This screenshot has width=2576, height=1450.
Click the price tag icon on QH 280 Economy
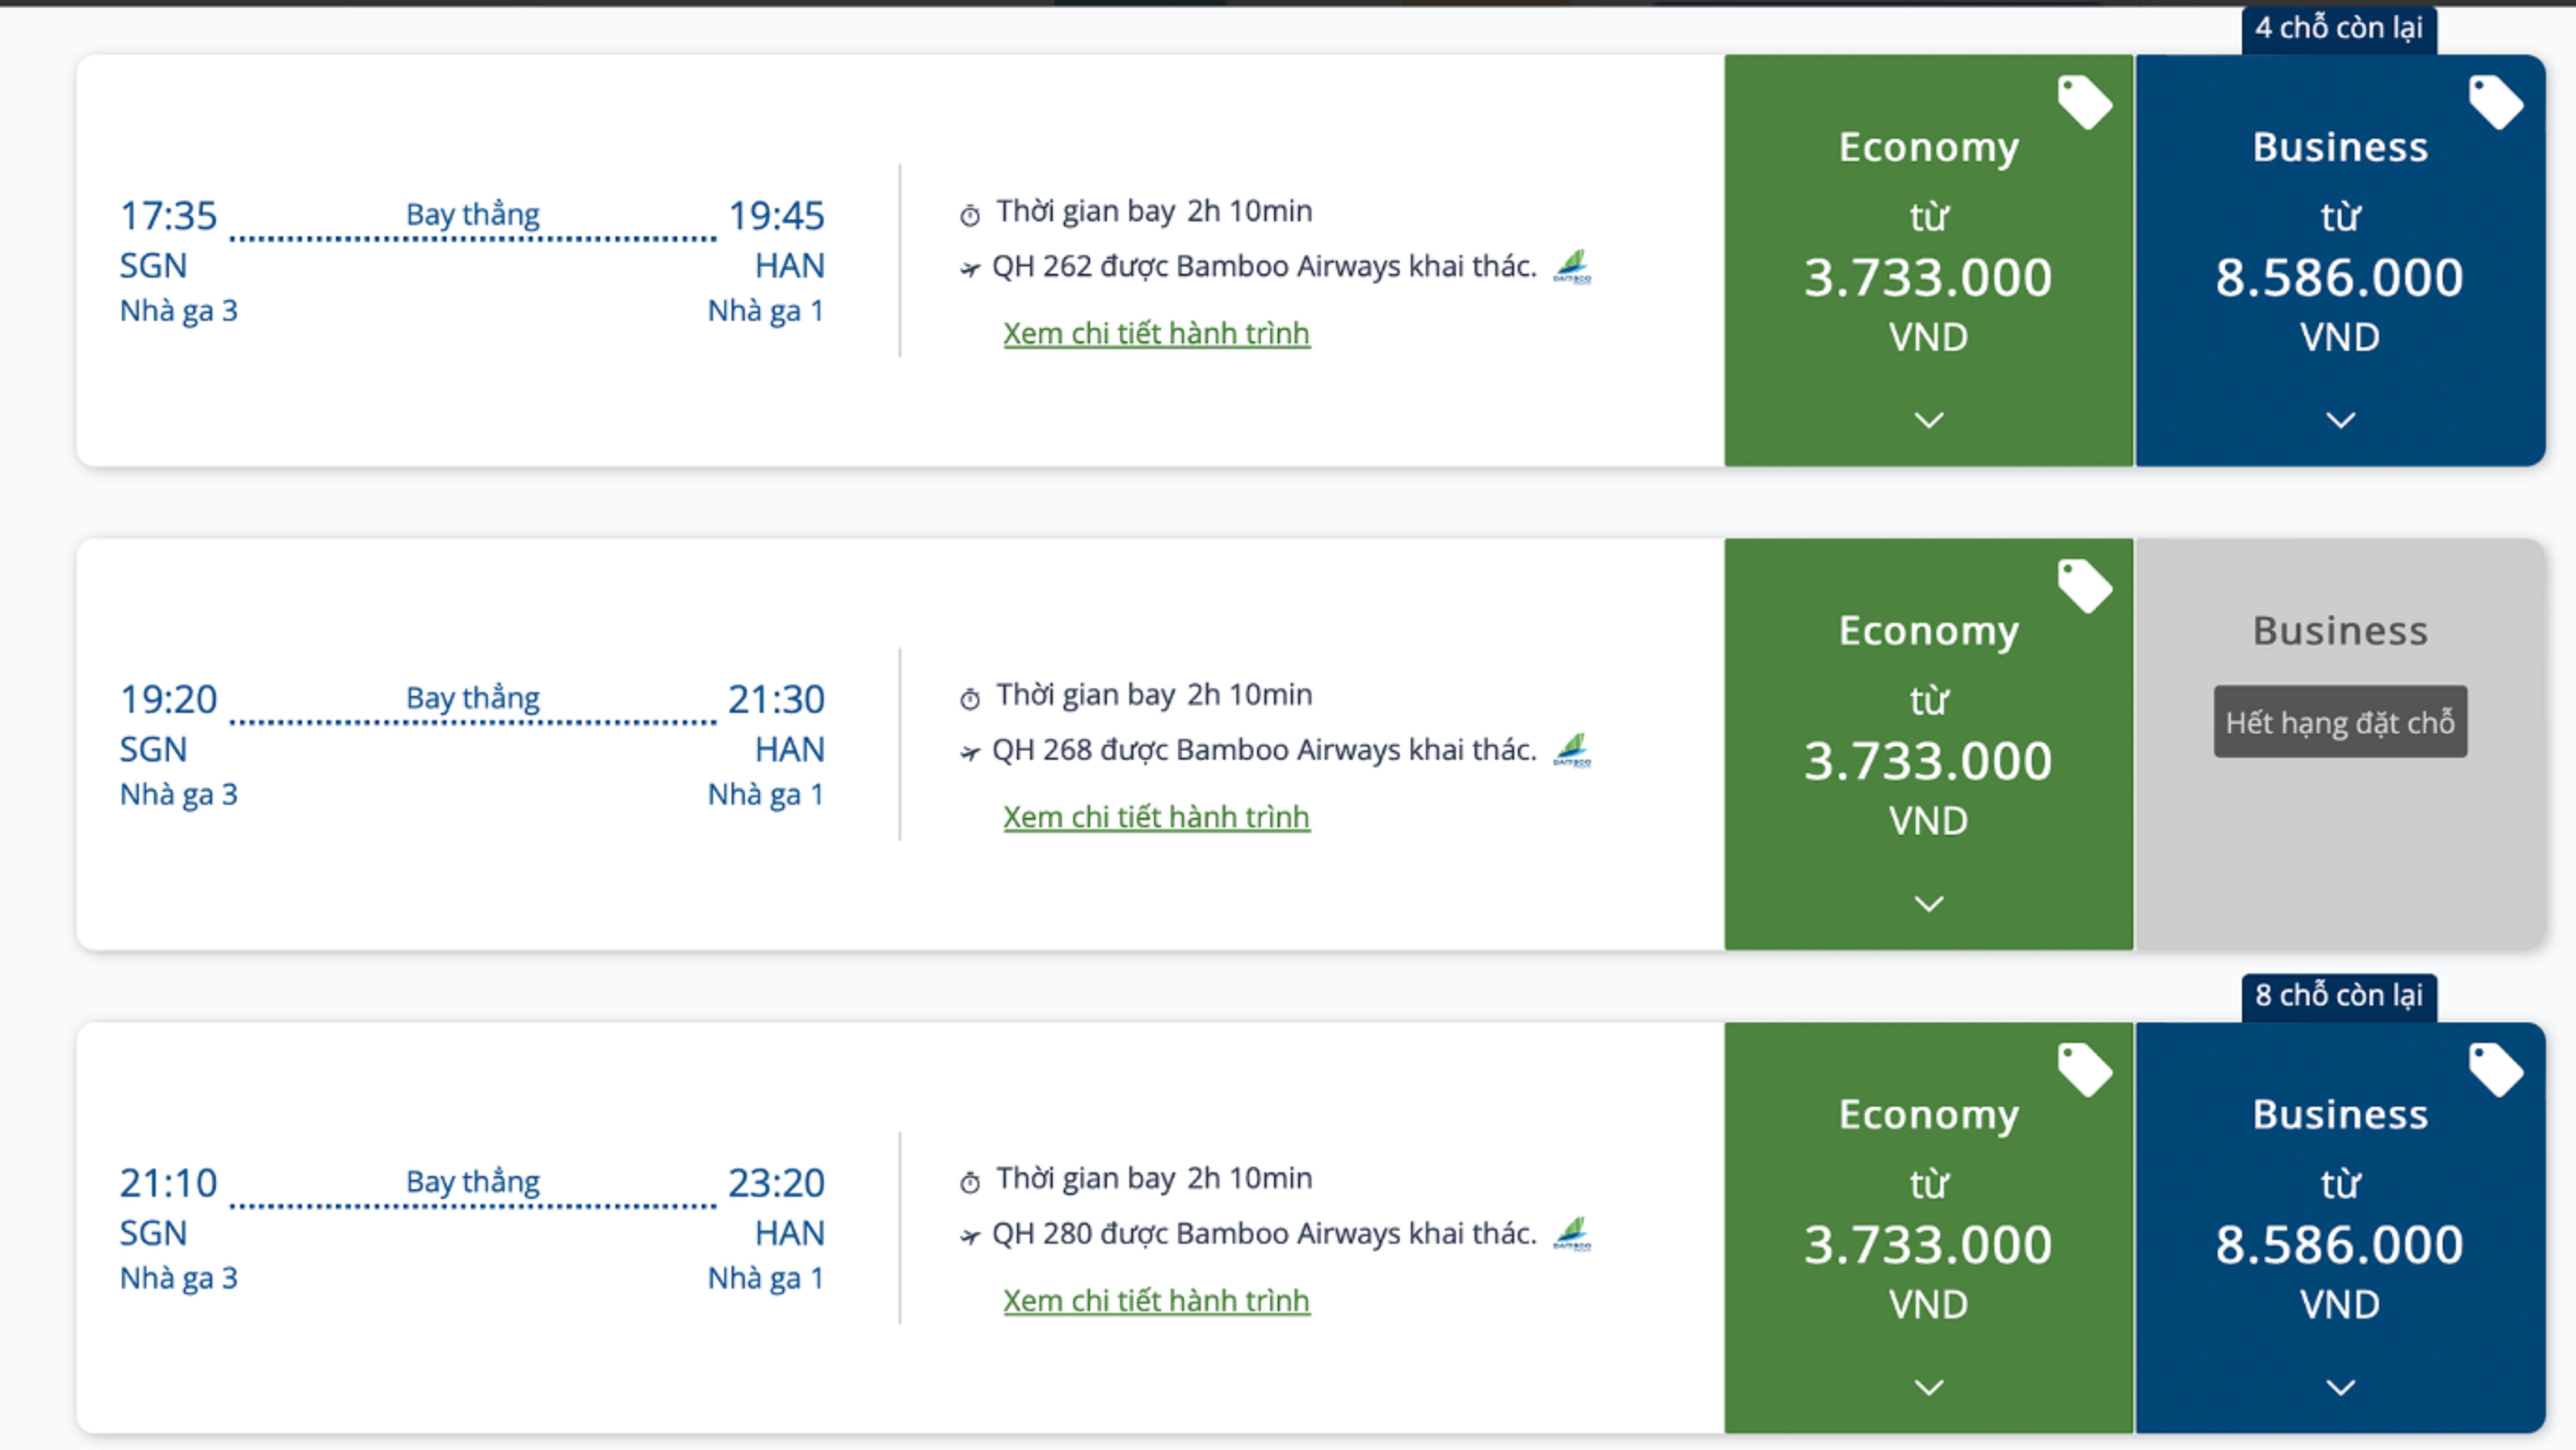[x=2084, y=1069]
